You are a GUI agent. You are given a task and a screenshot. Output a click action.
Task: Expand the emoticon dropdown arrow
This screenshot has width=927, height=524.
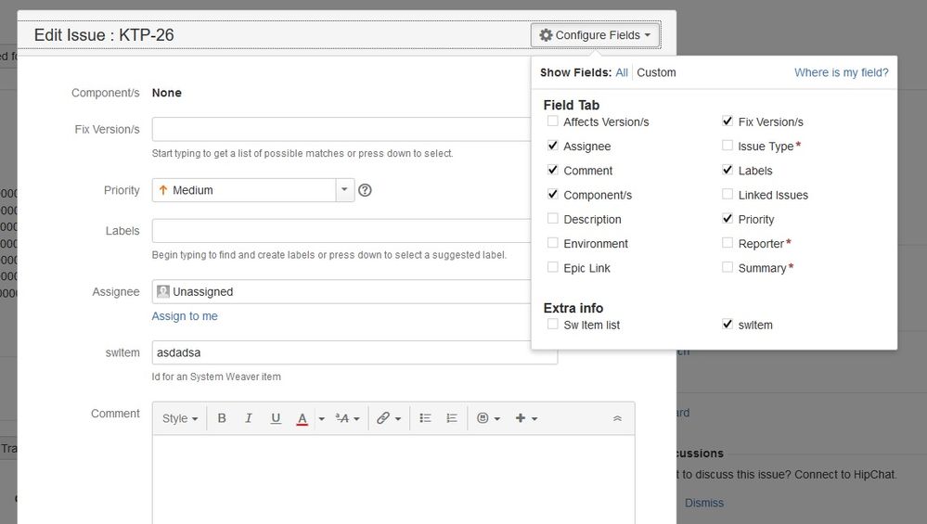(x=497, y=419)
